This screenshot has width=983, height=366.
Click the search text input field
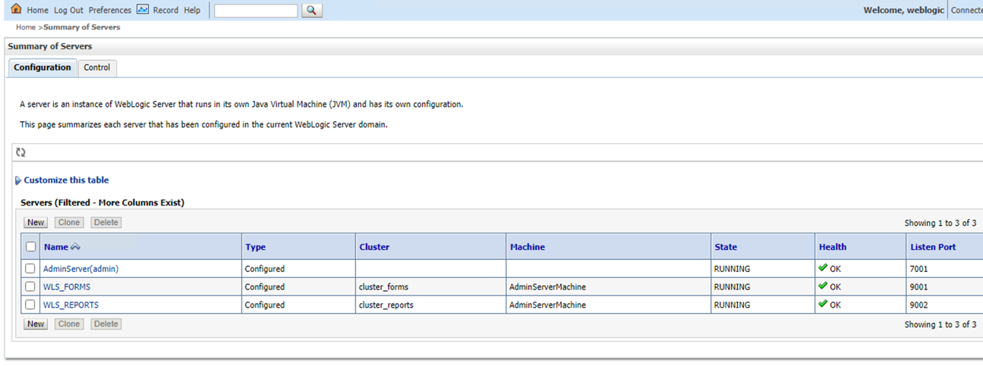tap(256, 11)
